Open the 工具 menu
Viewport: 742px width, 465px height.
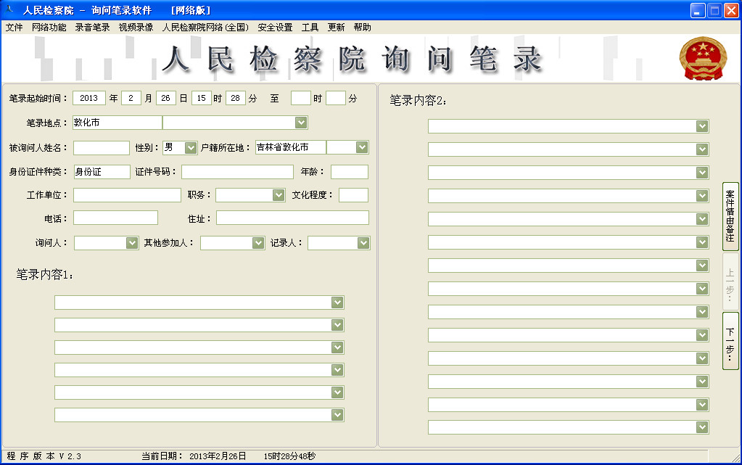point(310,26)
